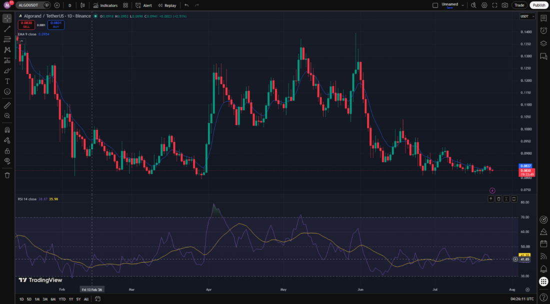The image size is (550, 304).
Task: Open the D time interval dropdown
Action: point(70,5)
